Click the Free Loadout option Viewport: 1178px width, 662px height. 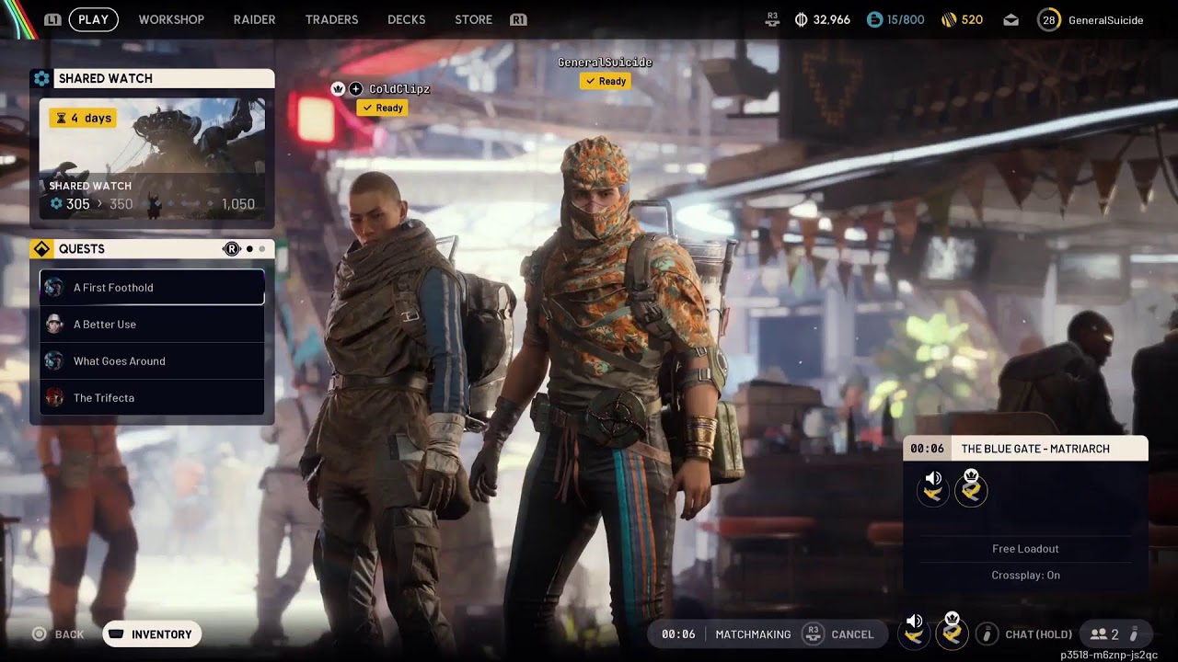coord(1026,549)
